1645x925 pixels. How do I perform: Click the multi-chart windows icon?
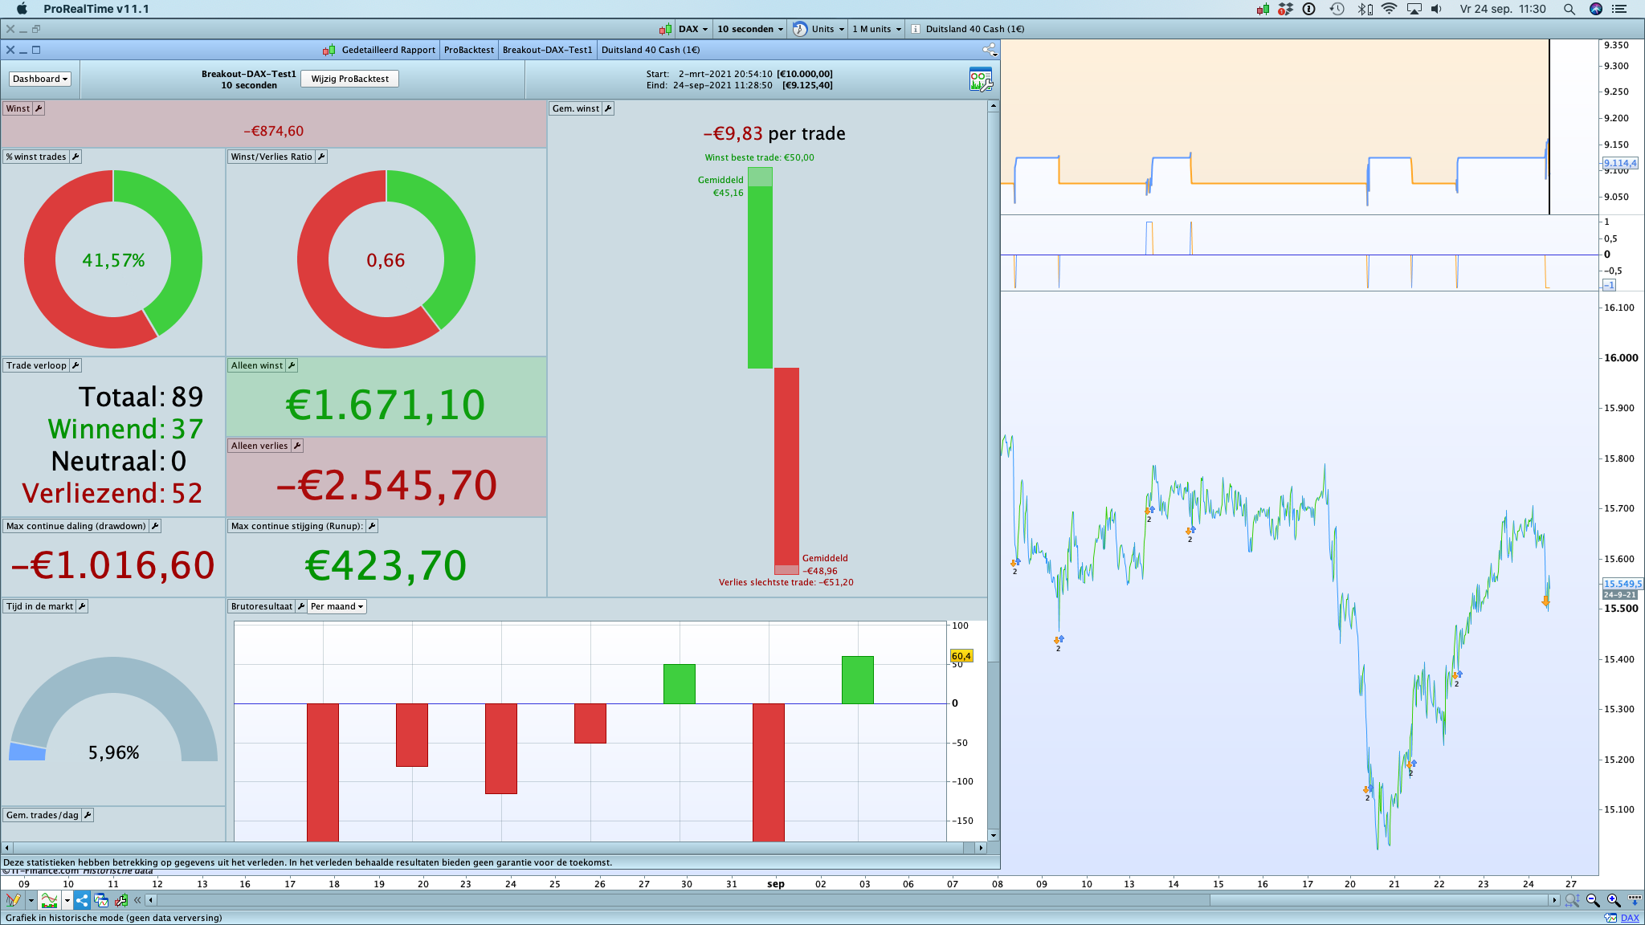[101, 901]
